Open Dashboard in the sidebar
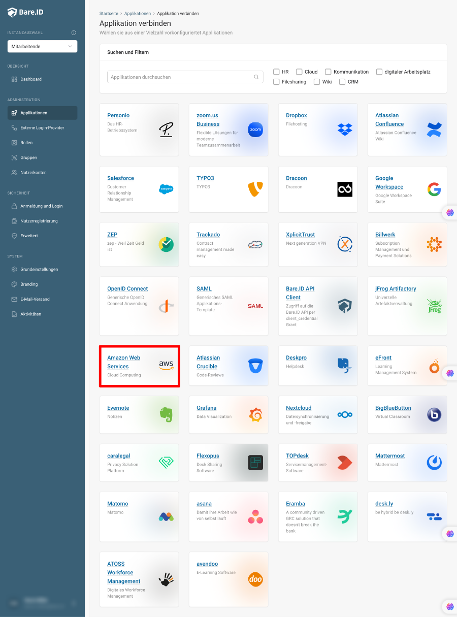Screen dimensions: 457x617 (x=42, y=79)
